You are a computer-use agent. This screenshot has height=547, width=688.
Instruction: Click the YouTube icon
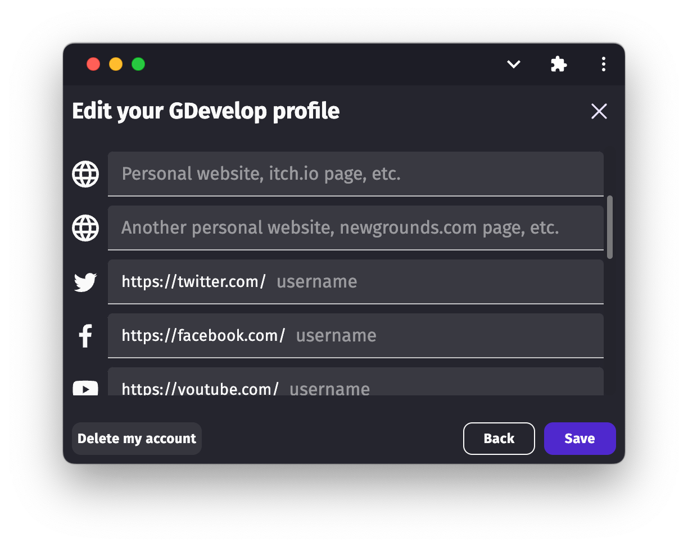pyautogui.click(x=85, y=389)
